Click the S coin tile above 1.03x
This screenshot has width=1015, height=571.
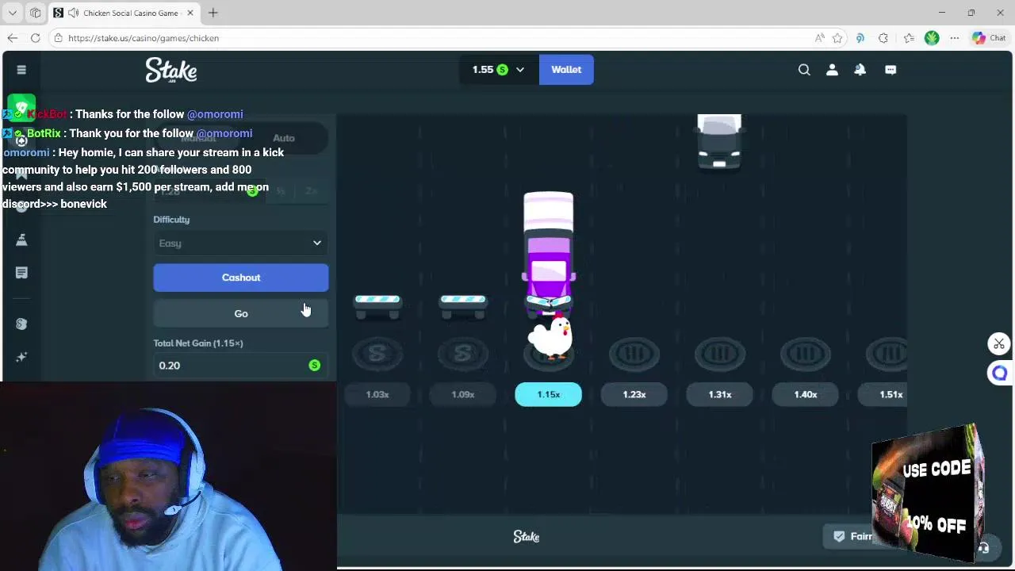tap(377, 354)
